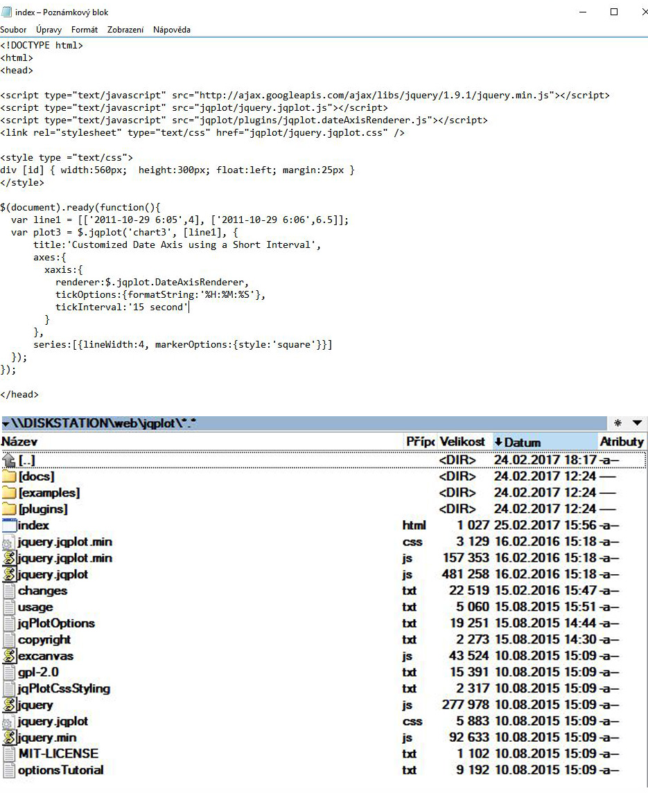This screenshot has width=648, height=793.
Task: Click the gpl-2.0 txt file icon
Action: pyautogui.click(x=8, y=672)
